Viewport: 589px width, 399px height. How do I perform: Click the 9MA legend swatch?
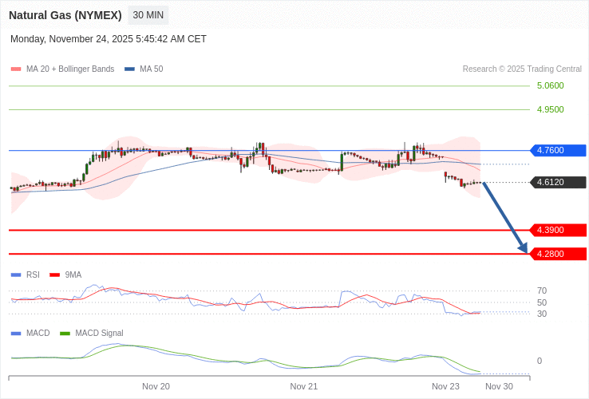tap(55, 275)
